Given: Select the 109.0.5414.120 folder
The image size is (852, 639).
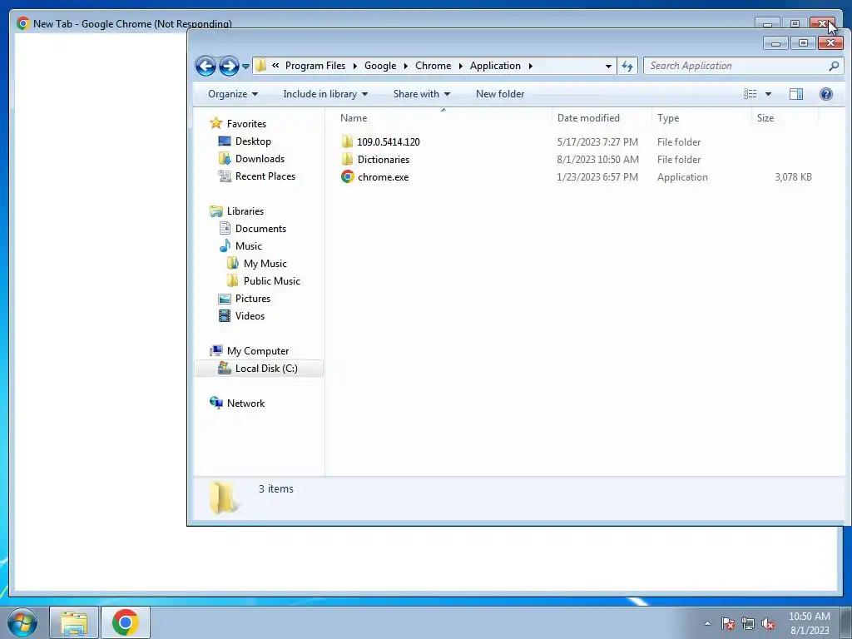Looking at the screenshot, I should click(x=380, y=141).
